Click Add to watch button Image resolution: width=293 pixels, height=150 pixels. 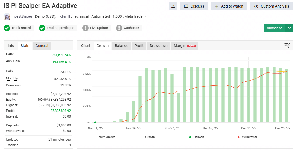[229, 6]
